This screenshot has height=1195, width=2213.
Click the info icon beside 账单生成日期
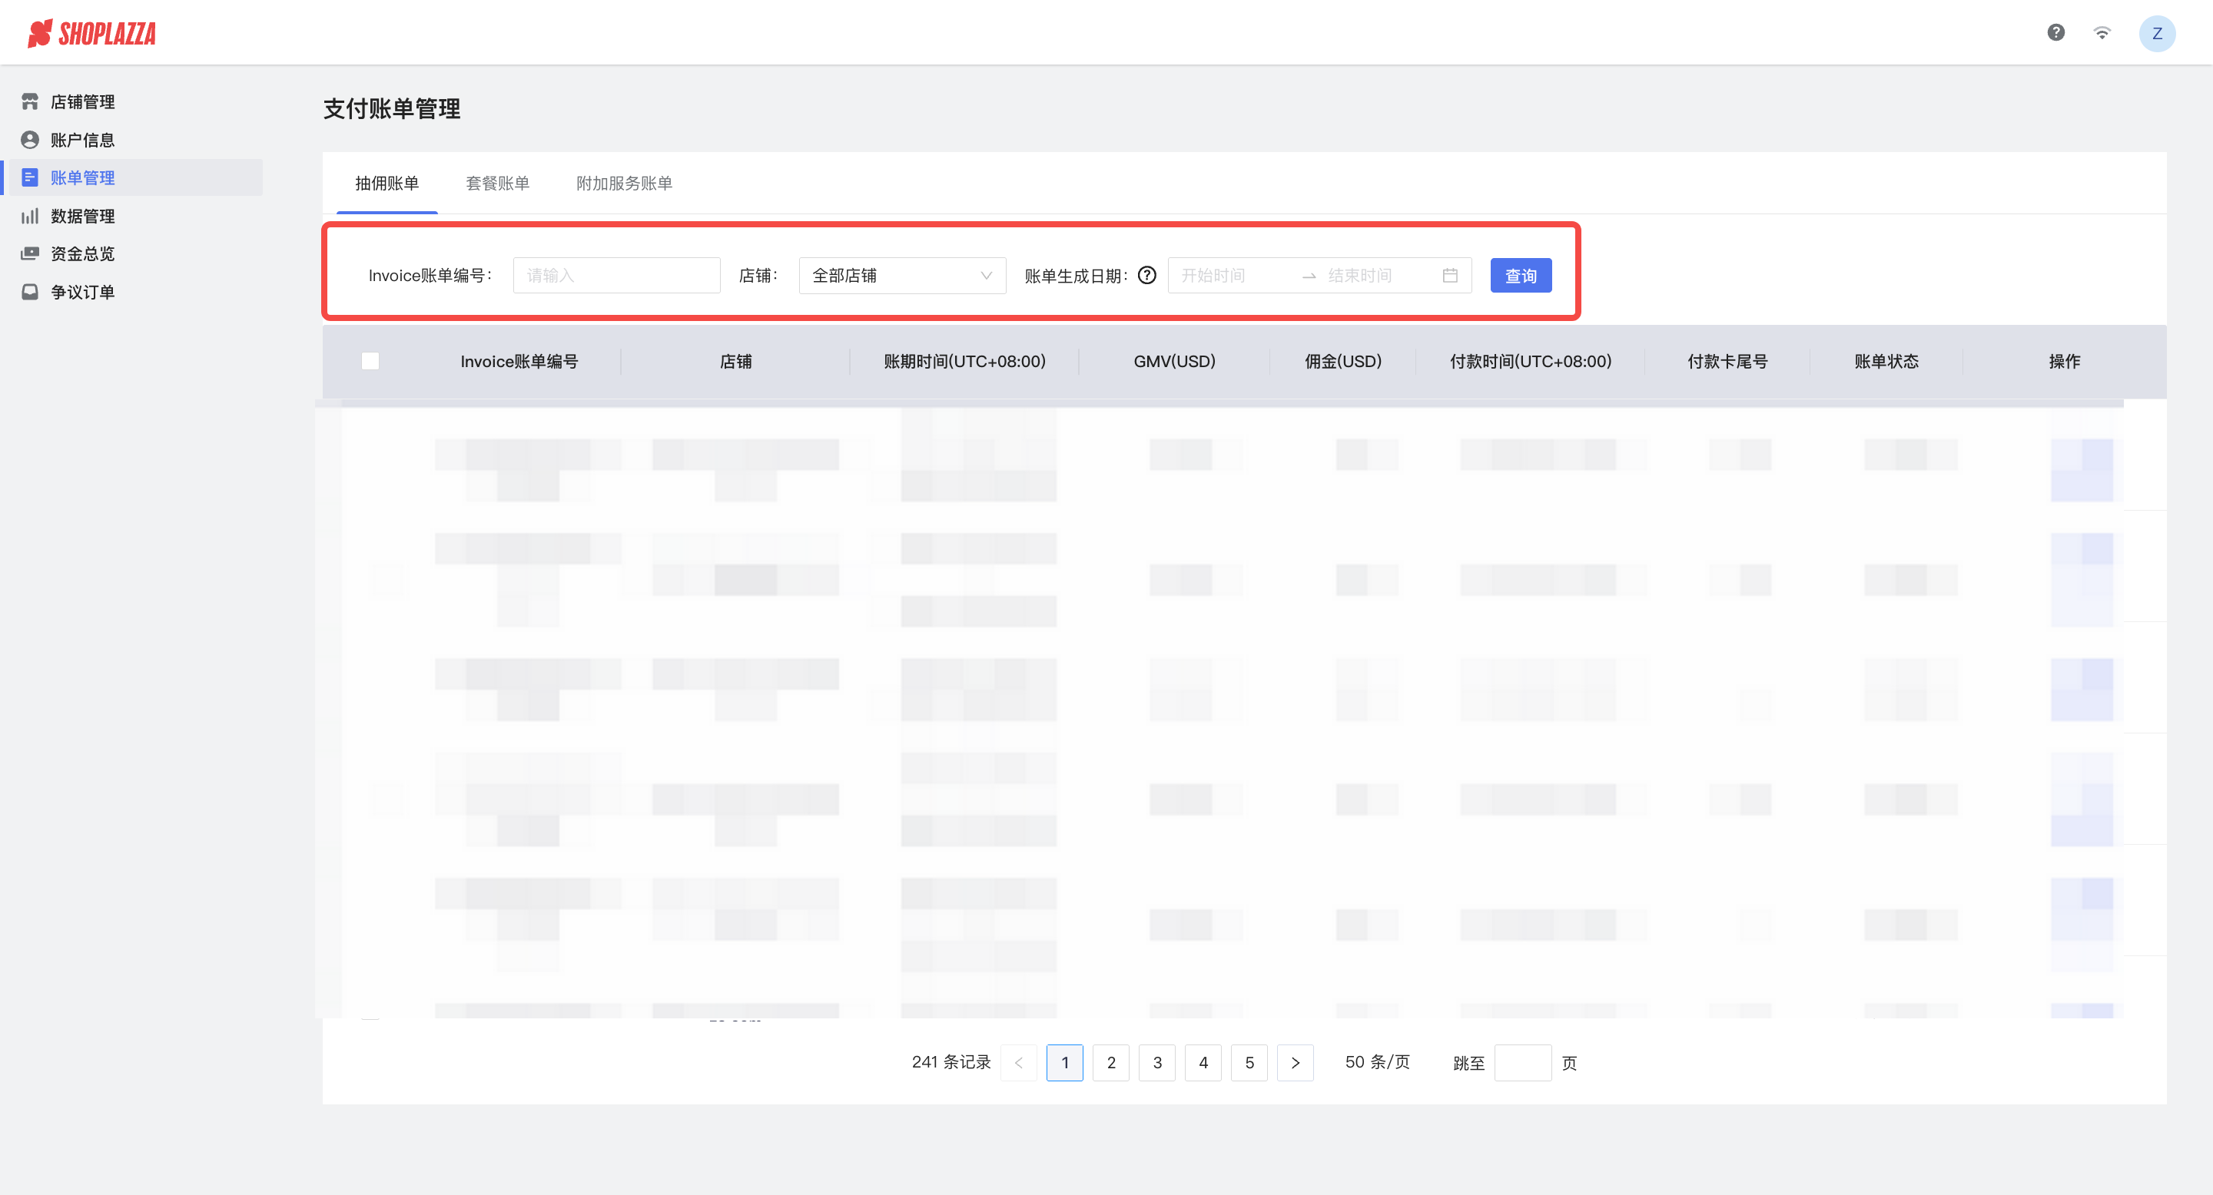coord(1147,275)
